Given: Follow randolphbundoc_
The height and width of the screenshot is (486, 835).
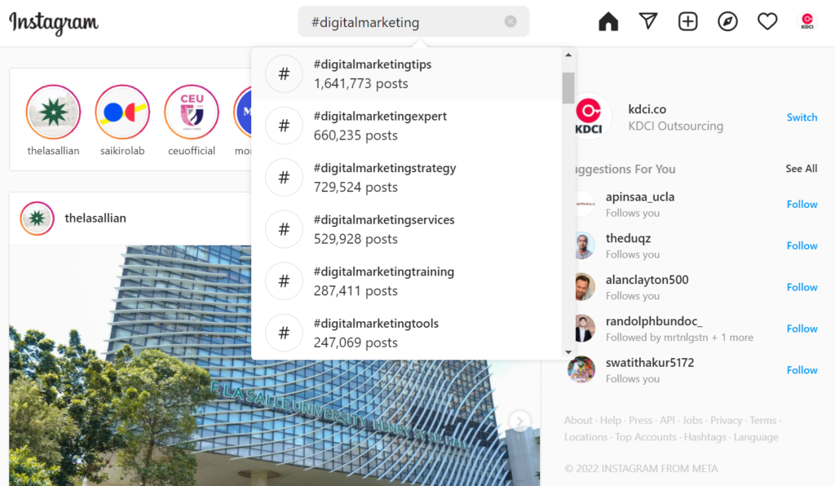Looking at the screenshot, I should coord(802,329).
